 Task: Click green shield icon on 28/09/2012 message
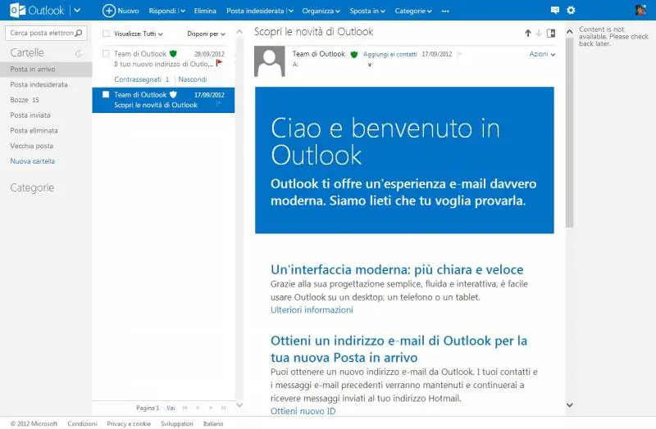[173, 53]
